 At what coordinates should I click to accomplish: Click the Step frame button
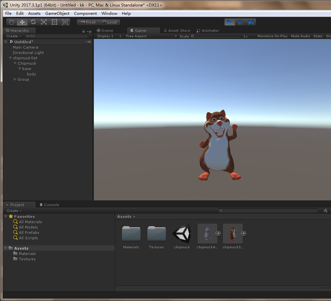point(251,22)
